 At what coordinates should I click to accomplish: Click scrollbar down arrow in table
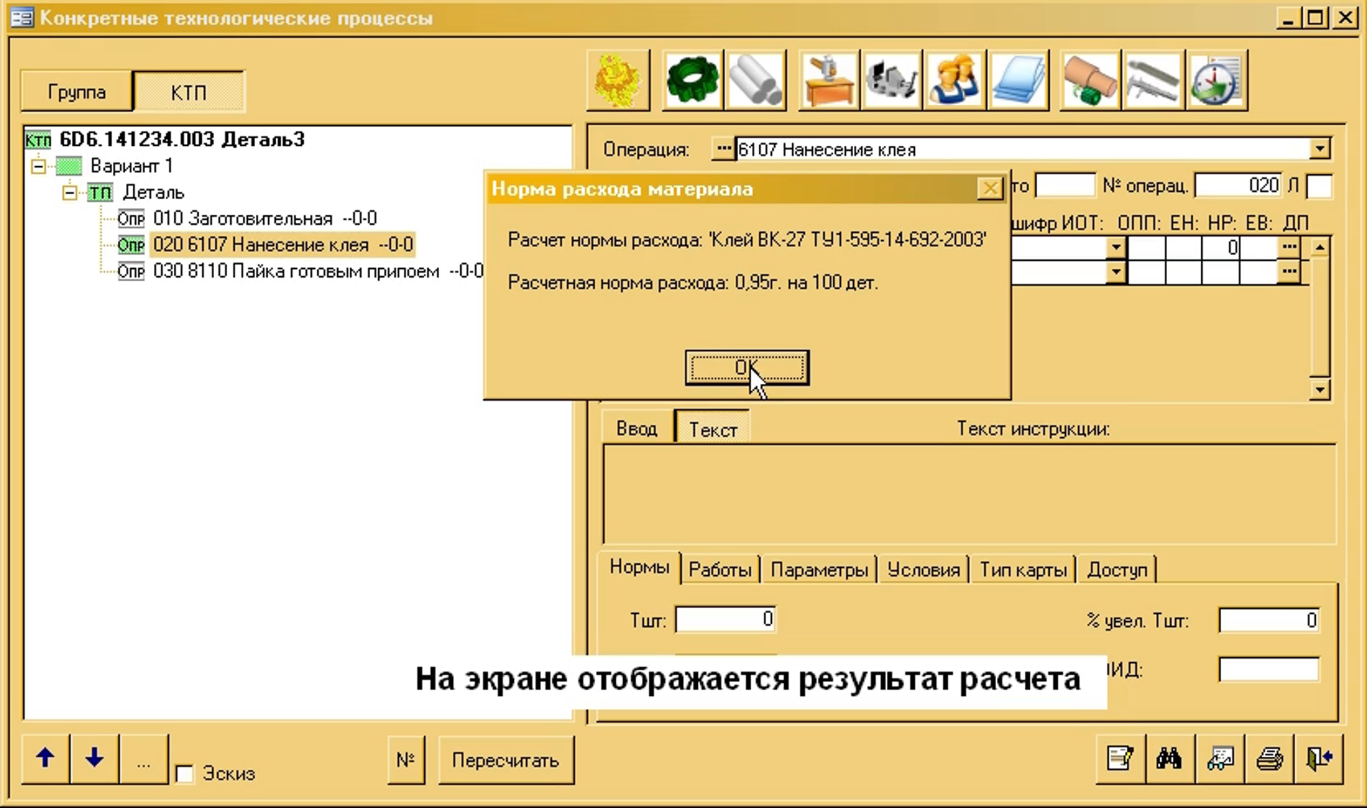[x=1320, y=390]
